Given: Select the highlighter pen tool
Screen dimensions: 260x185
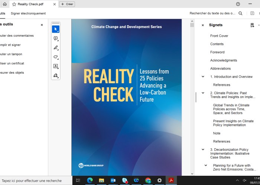Looking at the screenshot, I should coord(56,48).
